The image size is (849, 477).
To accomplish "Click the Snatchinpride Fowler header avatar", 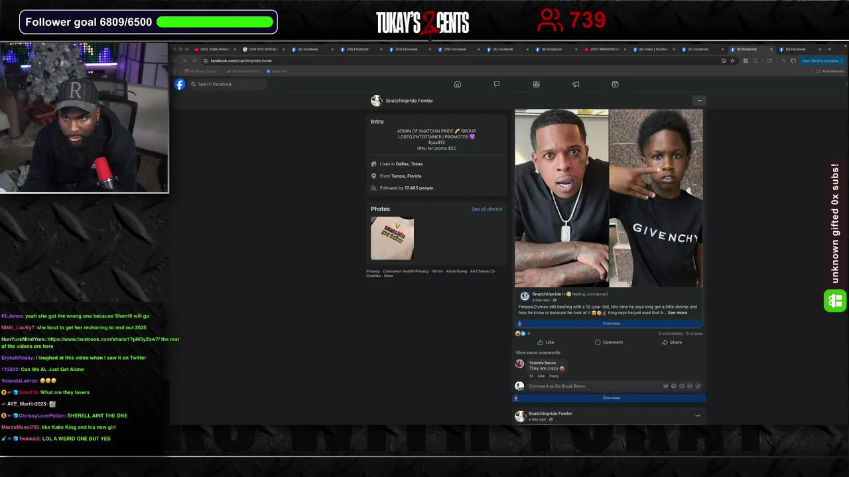I will pyautogui.click(x=376, y=101).
